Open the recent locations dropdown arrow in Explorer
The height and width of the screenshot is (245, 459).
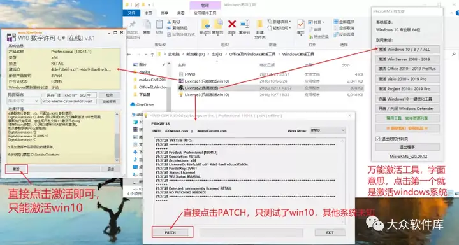(145, 54)
